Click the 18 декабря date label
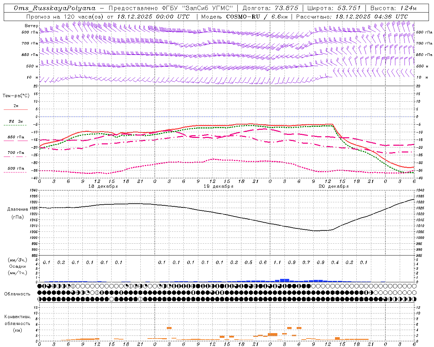 (103, 186)
